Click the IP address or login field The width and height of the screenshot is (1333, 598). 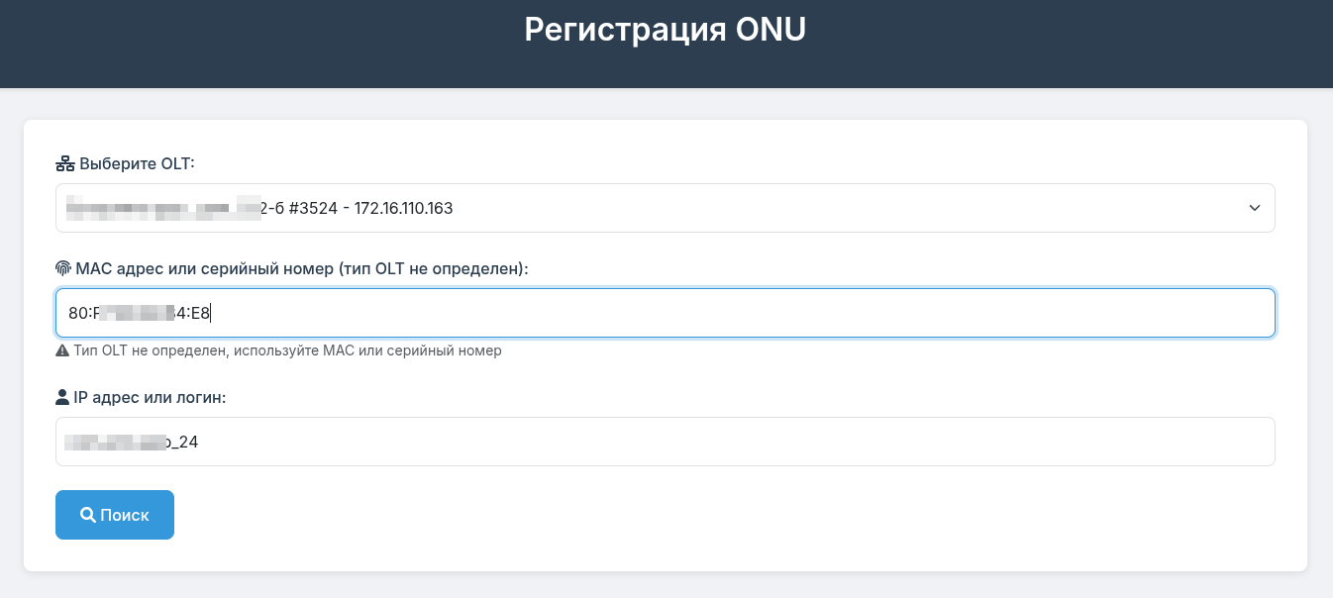(665, 442)
